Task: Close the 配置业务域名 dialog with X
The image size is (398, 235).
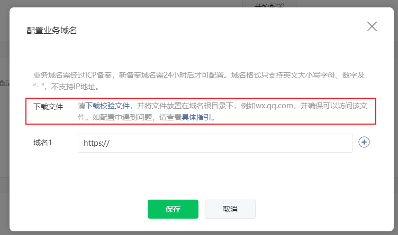Action: point(372,27)
